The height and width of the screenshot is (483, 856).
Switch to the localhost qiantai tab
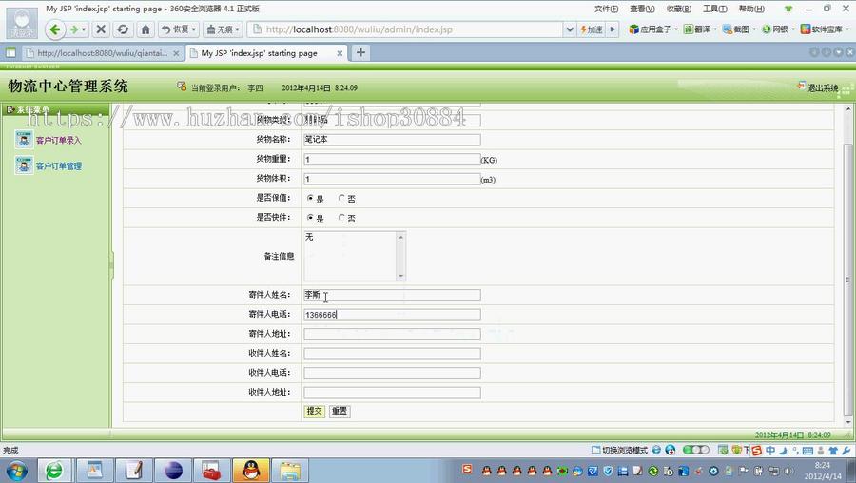(102, 53)
